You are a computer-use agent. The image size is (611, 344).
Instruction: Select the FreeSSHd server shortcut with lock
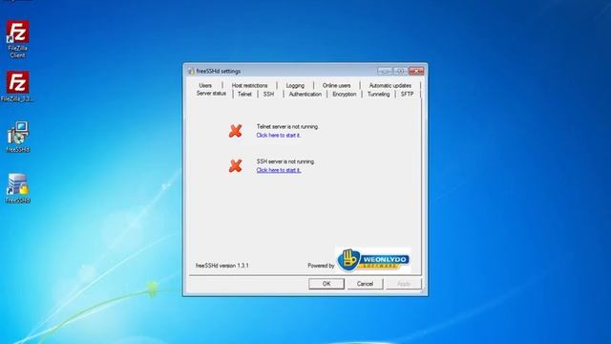17,188
